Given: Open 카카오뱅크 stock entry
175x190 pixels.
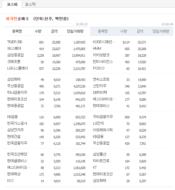Looking at the screenshot, I should point(101,55).
